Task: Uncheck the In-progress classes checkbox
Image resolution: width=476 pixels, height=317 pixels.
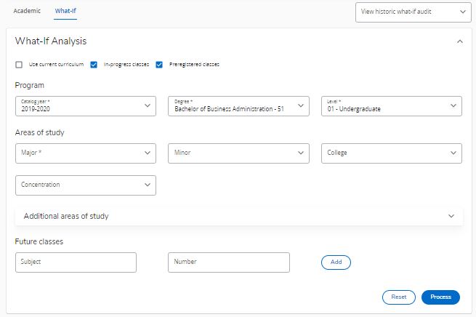Action: point(94,64)
